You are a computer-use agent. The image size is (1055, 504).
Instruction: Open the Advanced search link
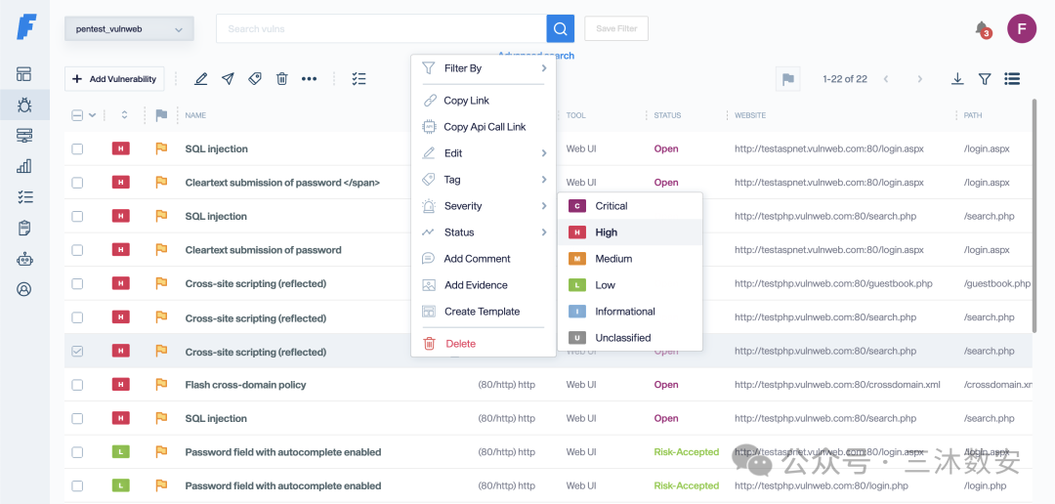coord(536,55)
